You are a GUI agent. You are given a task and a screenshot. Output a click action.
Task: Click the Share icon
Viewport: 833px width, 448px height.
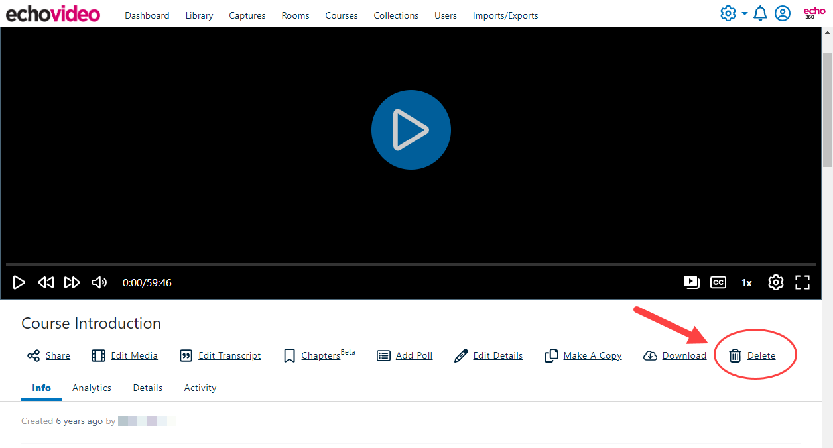33,356
